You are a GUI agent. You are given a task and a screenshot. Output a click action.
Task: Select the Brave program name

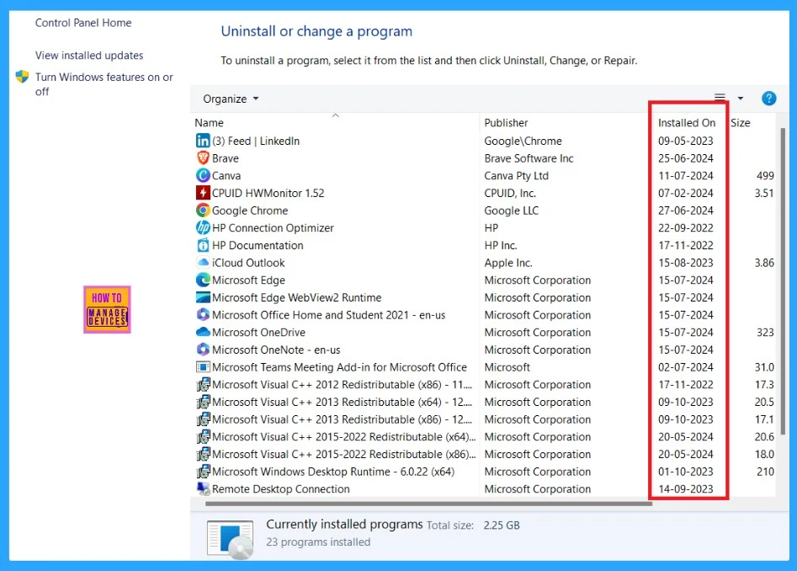click(226, 158)
